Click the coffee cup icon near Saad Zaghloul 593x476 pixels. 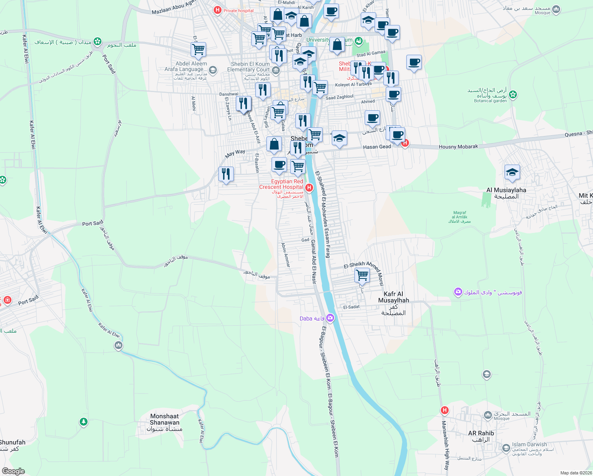[x=372, y=118]
